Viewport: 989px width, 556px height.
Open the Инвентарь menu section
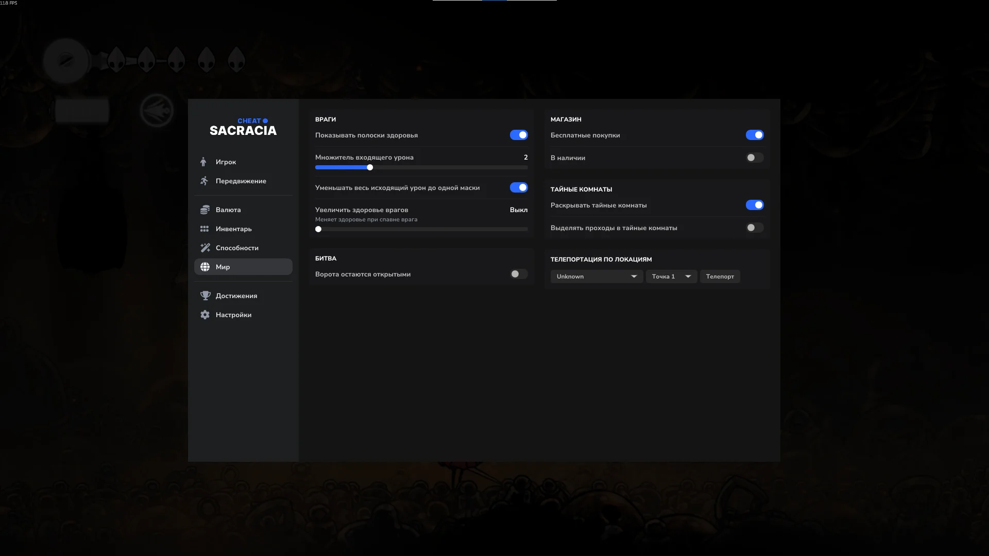click(x=234, y=229)
